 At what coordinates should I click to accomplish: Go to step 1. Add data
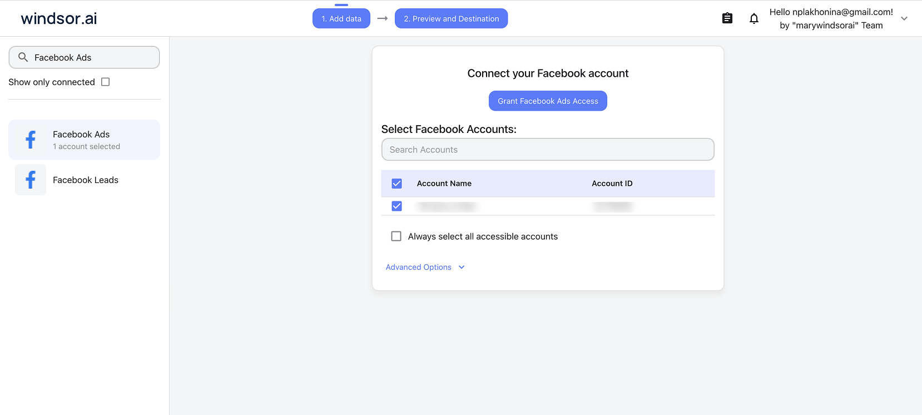click(x=341, y=18)
